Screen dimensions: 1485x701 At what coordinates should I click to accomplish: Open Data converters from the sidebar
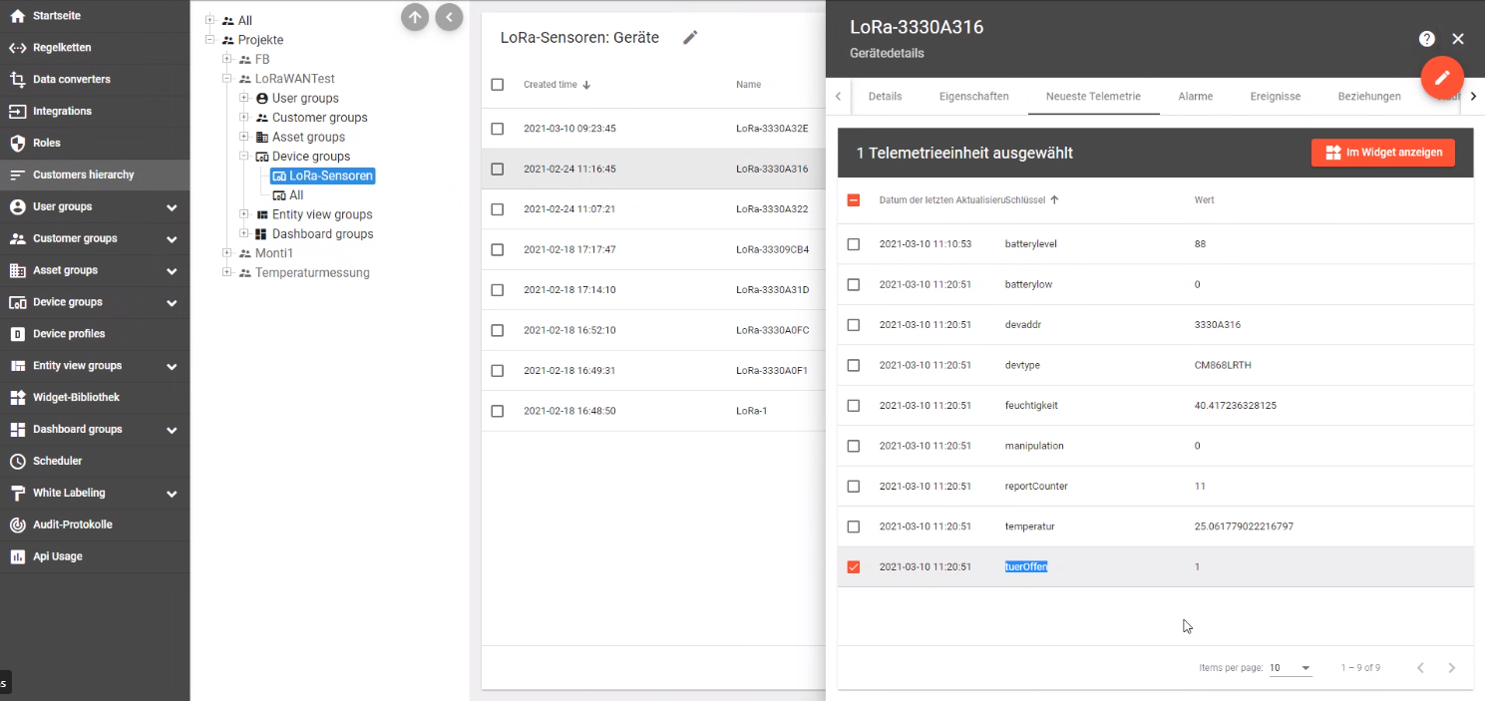click(15, 79)
